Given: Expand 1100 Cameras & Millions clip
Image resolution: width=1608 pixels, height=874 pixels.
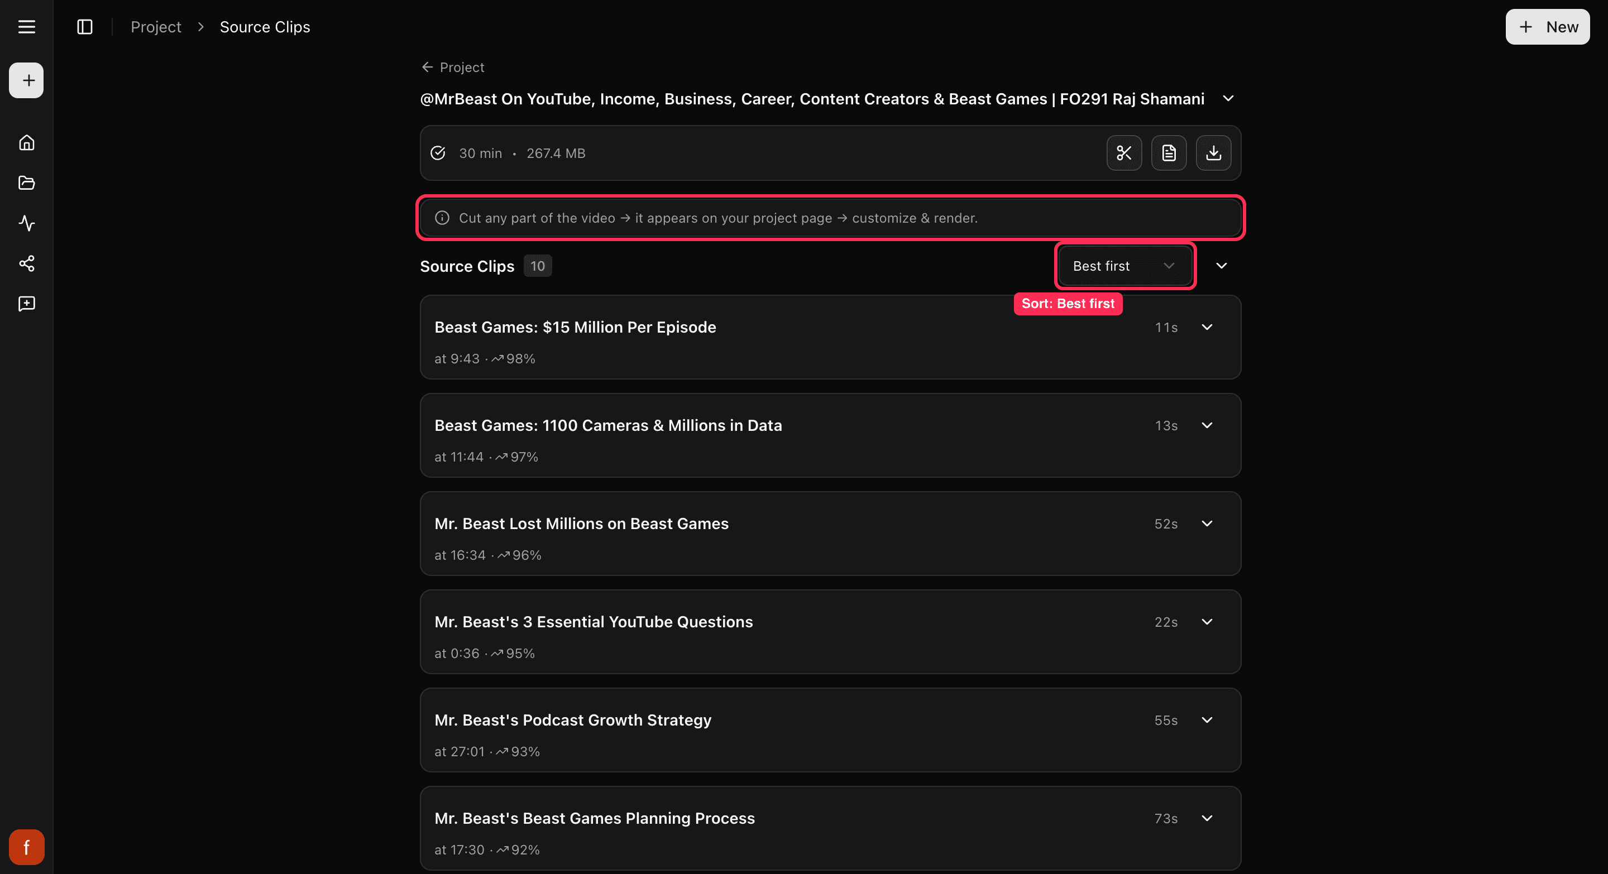Looking at the screenshot, I should [1207, 425].
